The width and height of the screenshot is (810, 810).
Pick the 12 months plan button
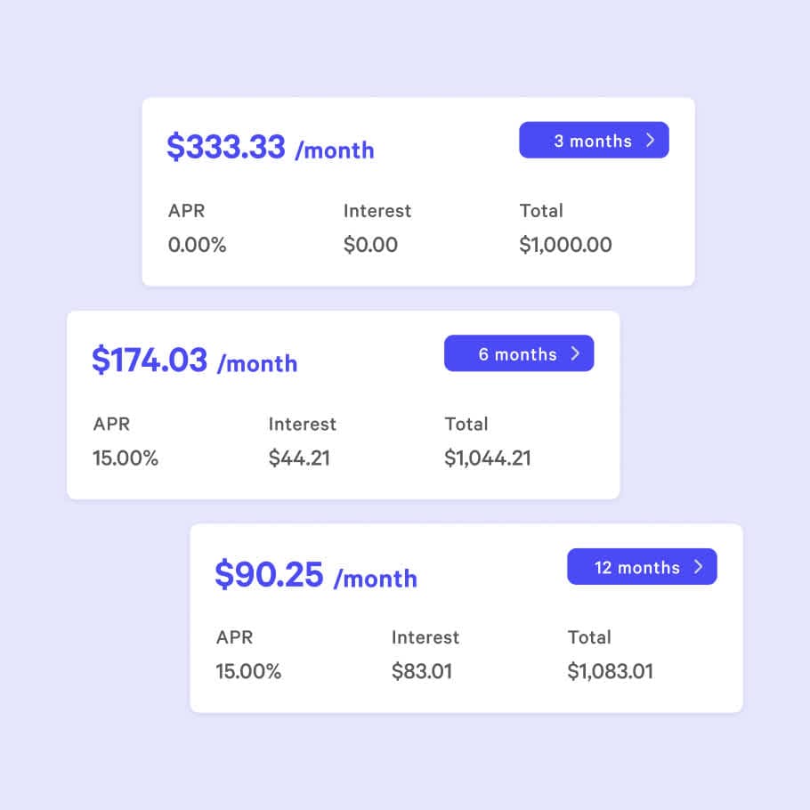click(642, 566)
